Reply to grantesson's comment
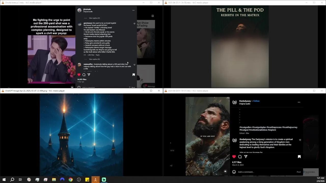Viewport: 326px width, 183px height. click(98, 55)
